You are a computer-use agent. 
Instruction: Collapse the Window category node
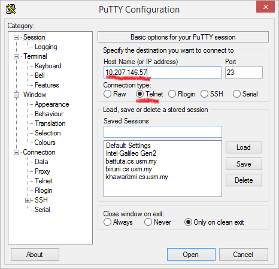tap(16, 95)
